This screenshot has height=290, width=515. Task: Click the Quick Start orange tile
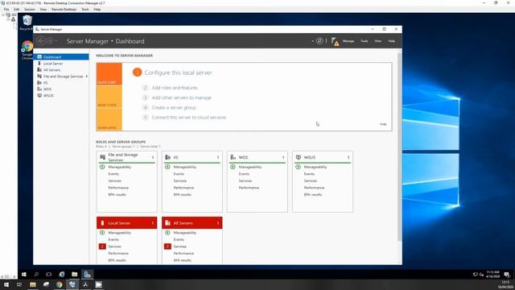(109, 74)
